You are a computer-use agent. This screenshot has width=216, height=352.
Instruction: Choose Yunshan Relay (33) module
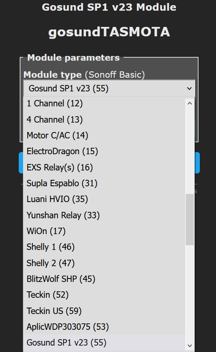pyautogui.click(x=104, y=215)
